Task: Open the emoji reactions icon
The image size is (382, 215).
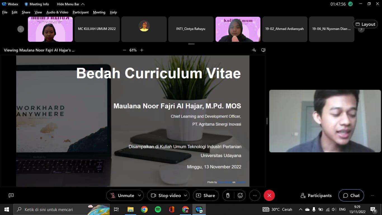Action: click(x=240, y=195)
